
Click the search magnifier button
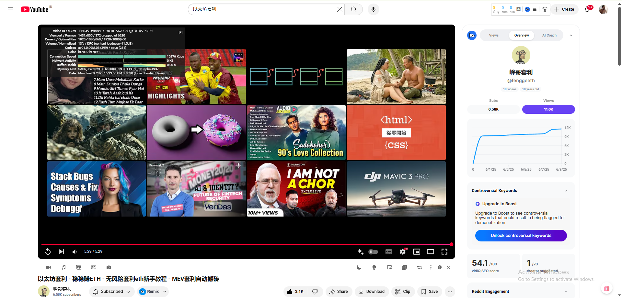pos(354,9)
